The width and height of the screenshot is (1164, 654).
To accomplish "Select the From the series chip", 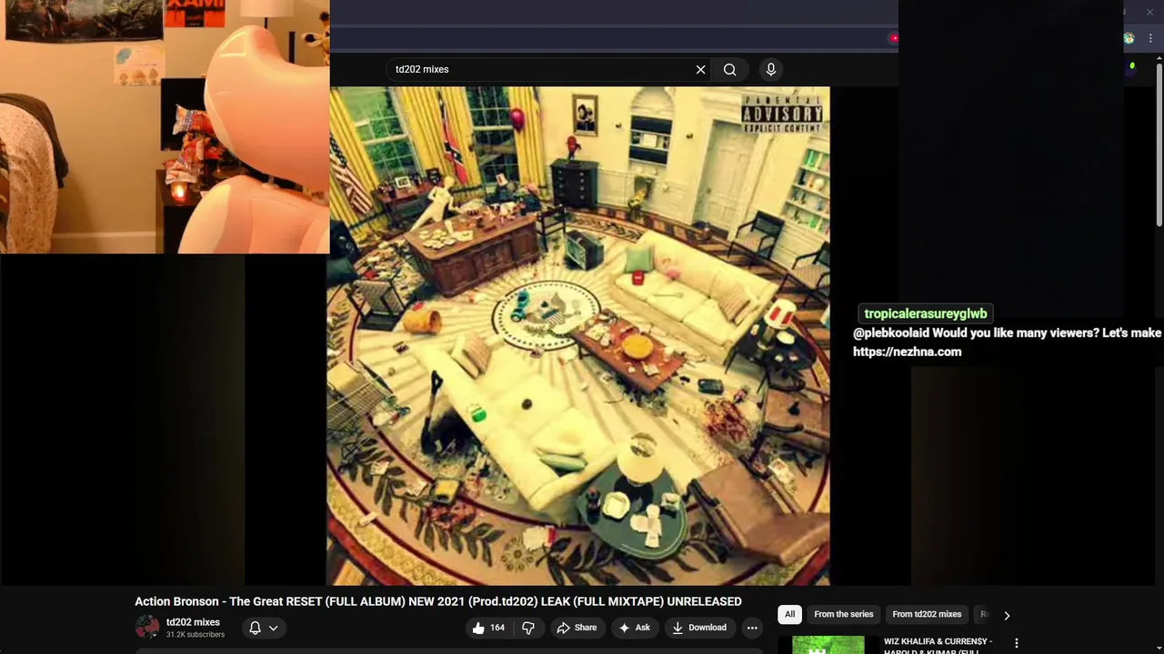I will [x=843, y=614].
